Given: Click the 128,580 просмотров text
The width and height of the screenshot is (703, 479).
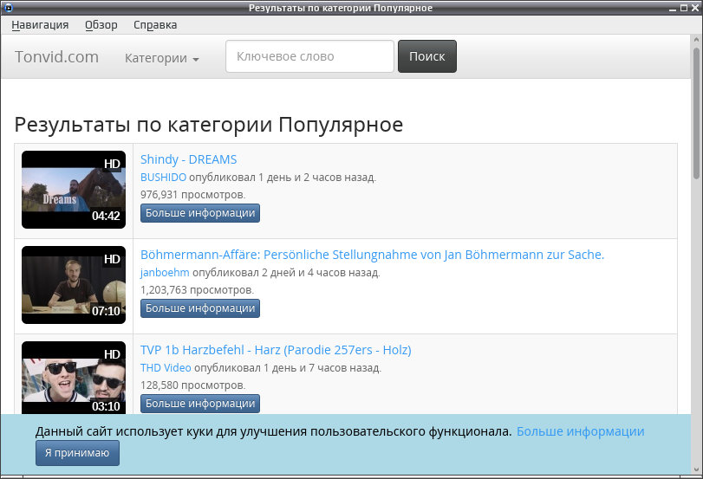Looking at the screenshot, I should (192, 385).
